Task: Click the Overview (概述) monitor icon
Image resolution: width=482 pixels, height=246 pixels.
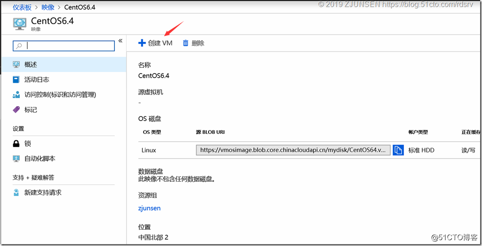Action: coord(16,65)
